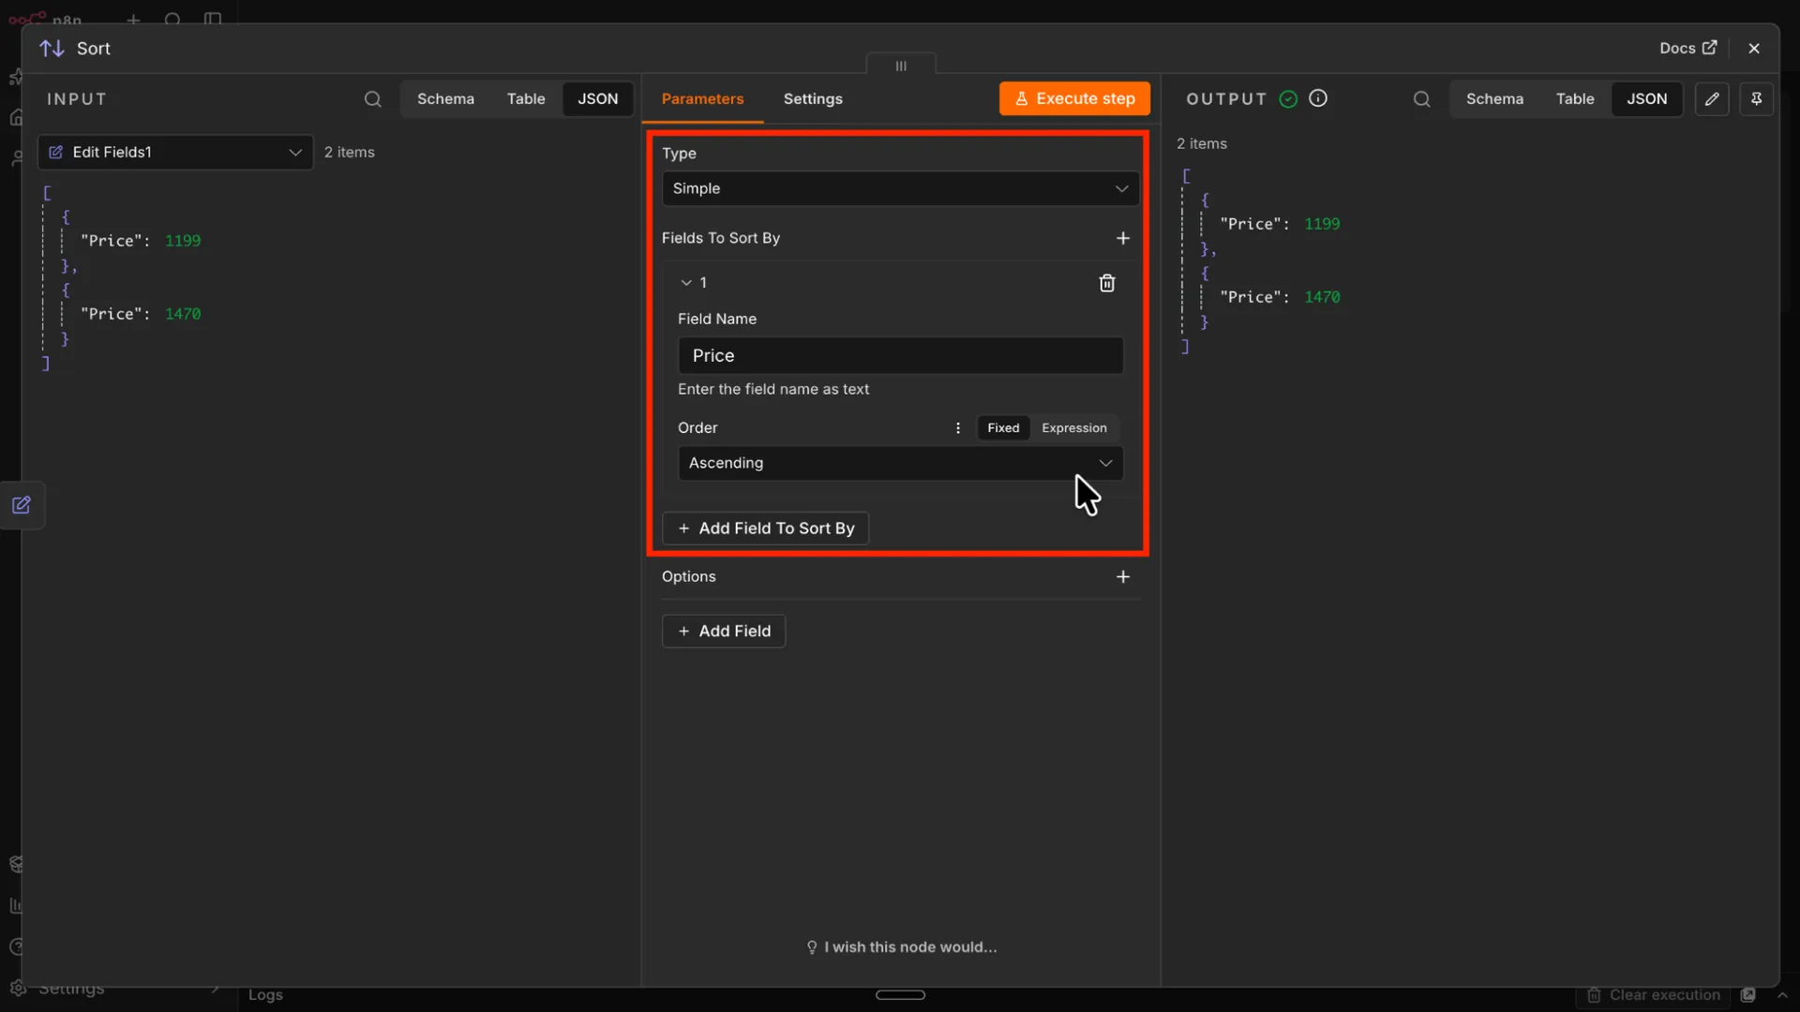Show output as JSON
This screenshot has width=1800, height=1012.
tap(1646, 99)
